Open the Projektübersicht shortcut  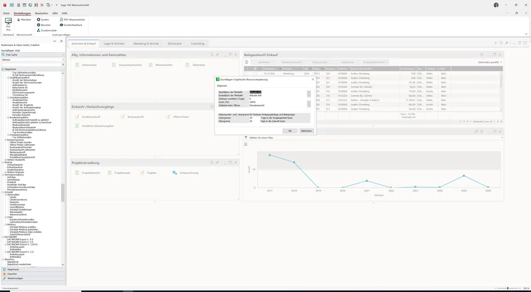coord(88,173)
